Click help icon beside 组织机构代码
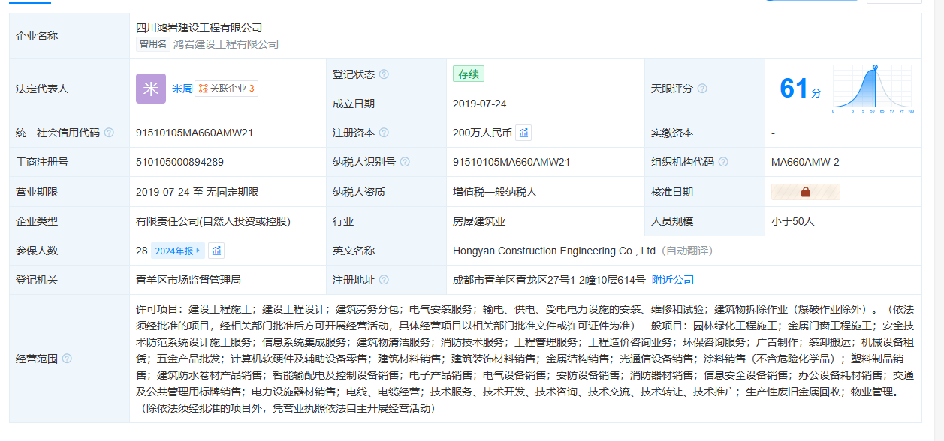This screenshot has height=441, width=944. (x=722, y=162)
